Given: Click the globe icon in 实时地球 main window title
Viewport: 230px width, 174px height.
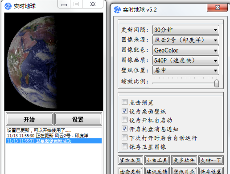Looking at the screenshot, I should 8,6.
